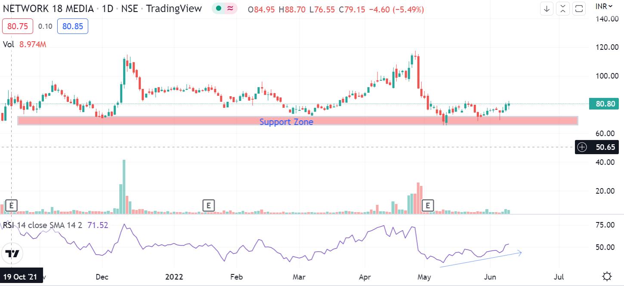Screen dimensions: 624x286
Task: Click the collapse pane arrows icon
Action: coord(563,9)
